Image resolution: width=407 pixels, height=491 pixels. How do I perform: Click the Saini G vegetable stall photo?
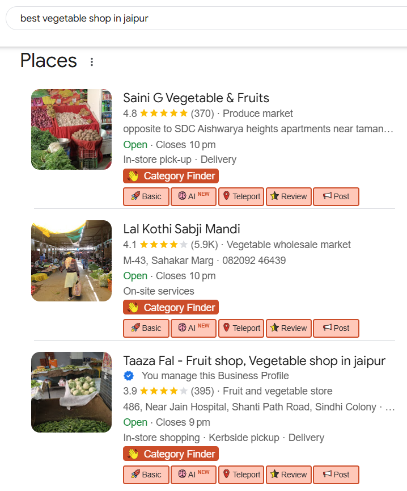(x=71, y=129)
